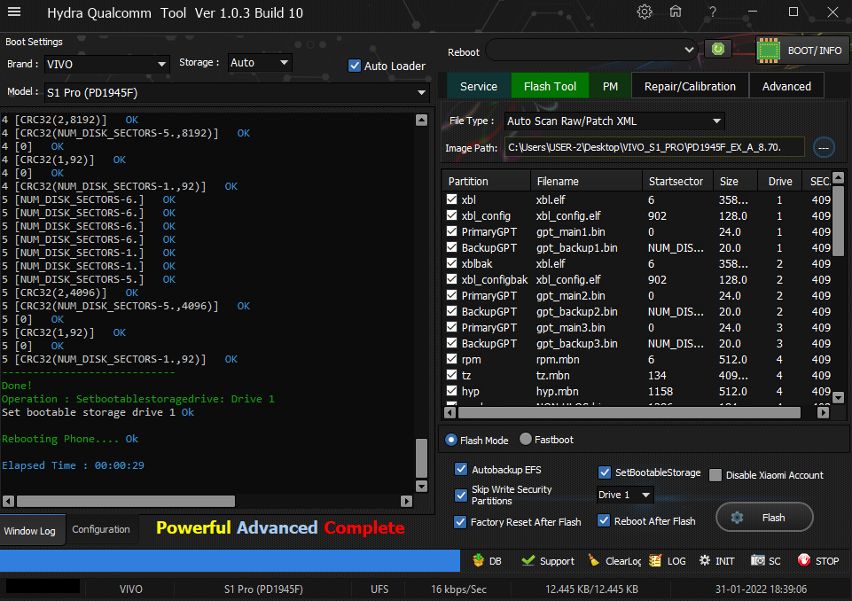Viewport: 852px width, 601px height.
Task: Open the Advanced tab
Action: [786, 86]
